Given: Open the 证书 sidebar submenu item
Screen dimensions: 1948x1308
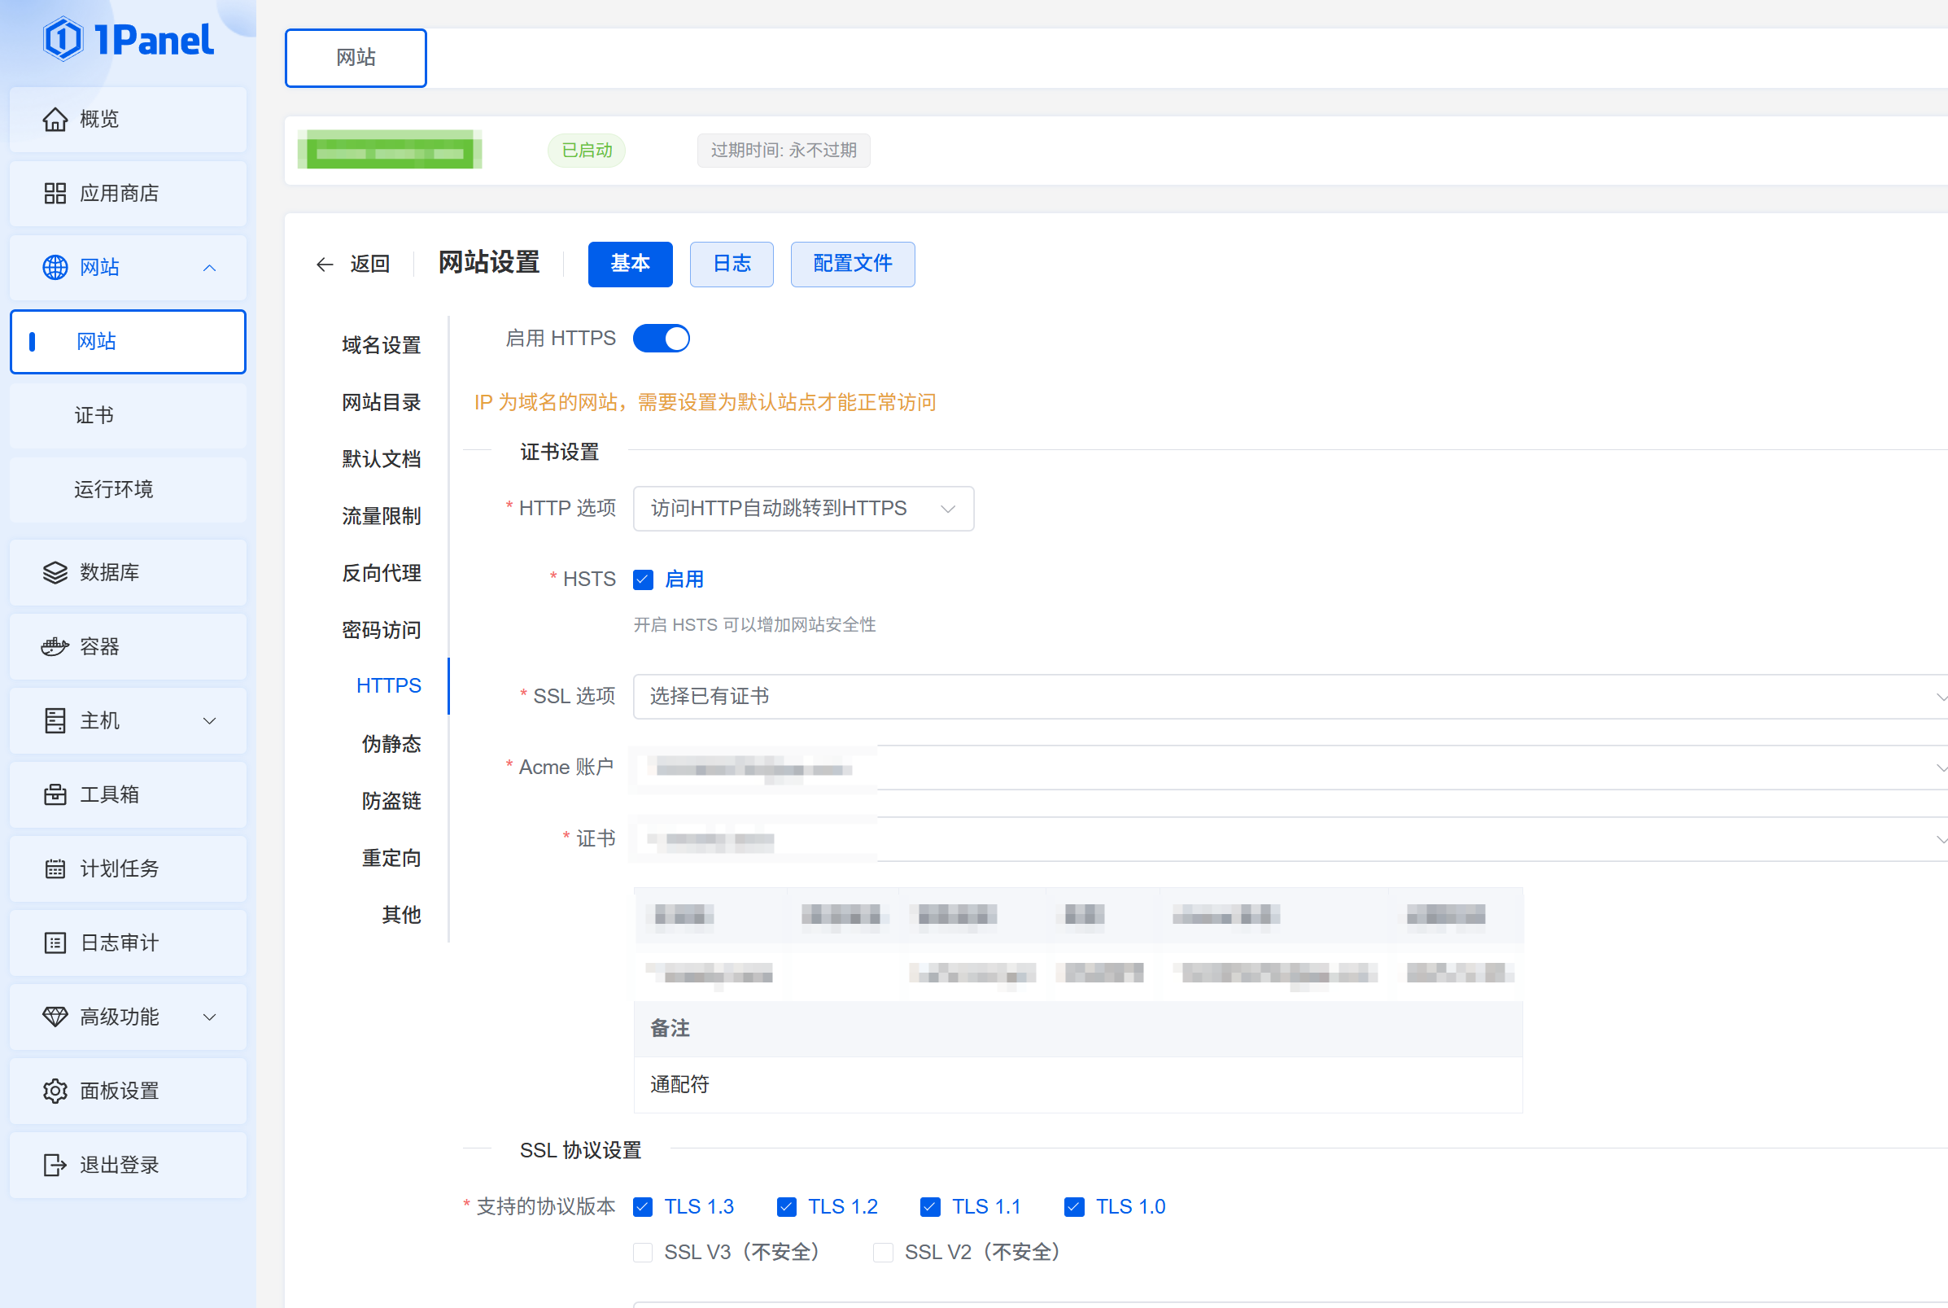Looking at the screenshot, I should [x=129, y=415].
